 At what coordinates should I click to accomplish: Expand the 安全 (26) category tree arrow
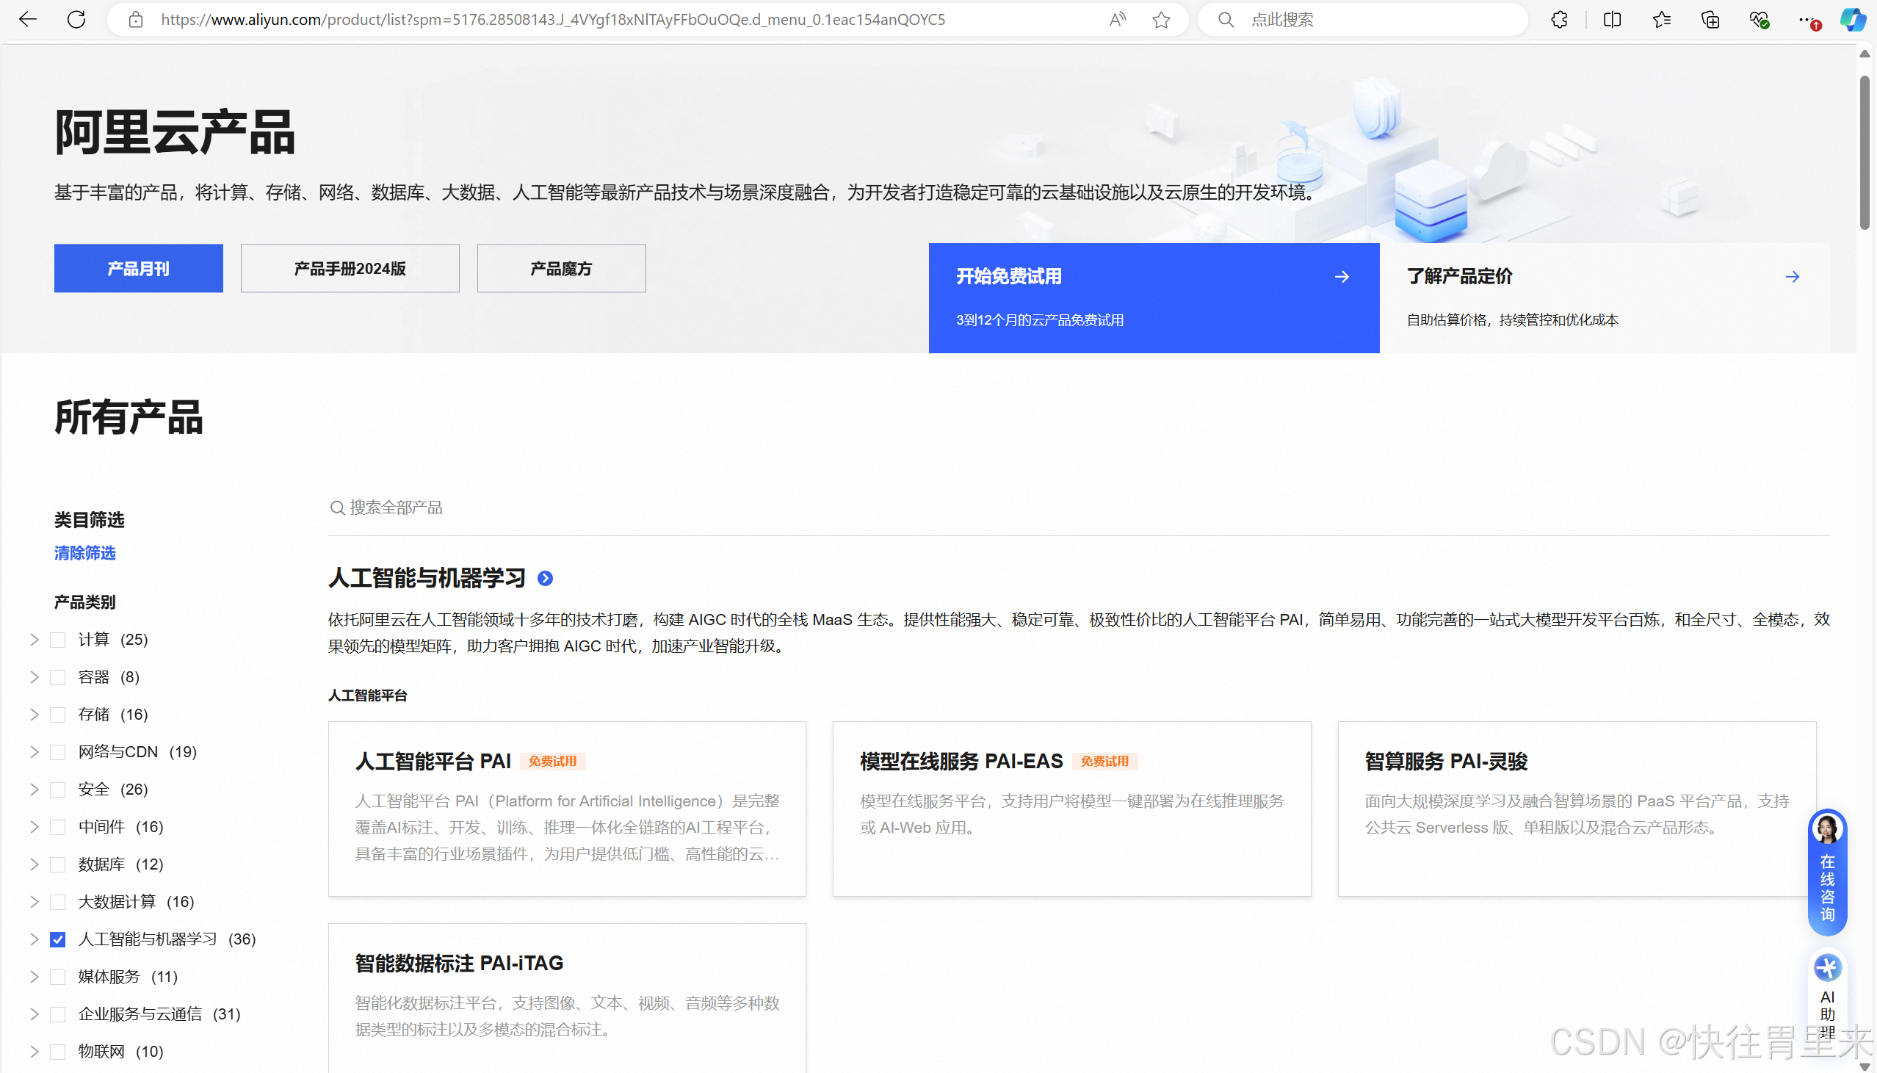coord(34,790)
